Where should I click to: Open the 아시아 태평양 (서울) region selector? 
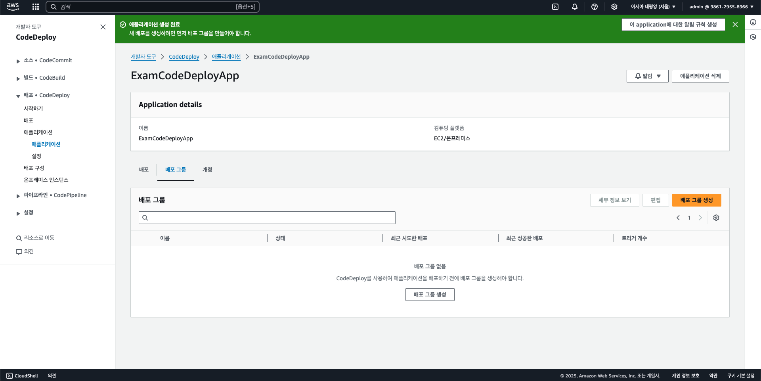click(653, 7)
